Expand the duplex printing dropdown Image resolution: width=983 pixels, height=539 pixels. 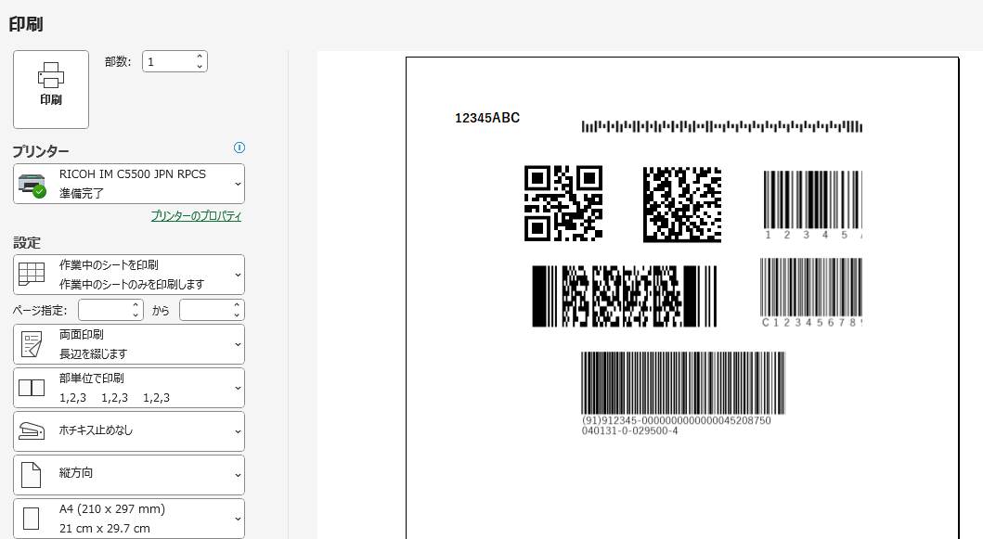[x=129, y=344]
